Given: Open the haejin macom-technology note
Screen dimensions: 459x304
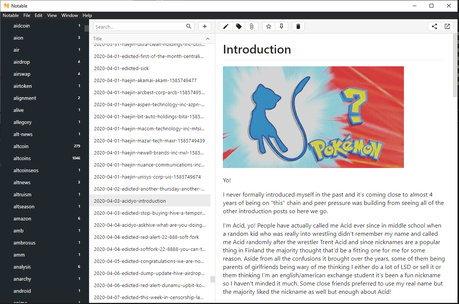Looking at the screenshot, I should 150,129.
